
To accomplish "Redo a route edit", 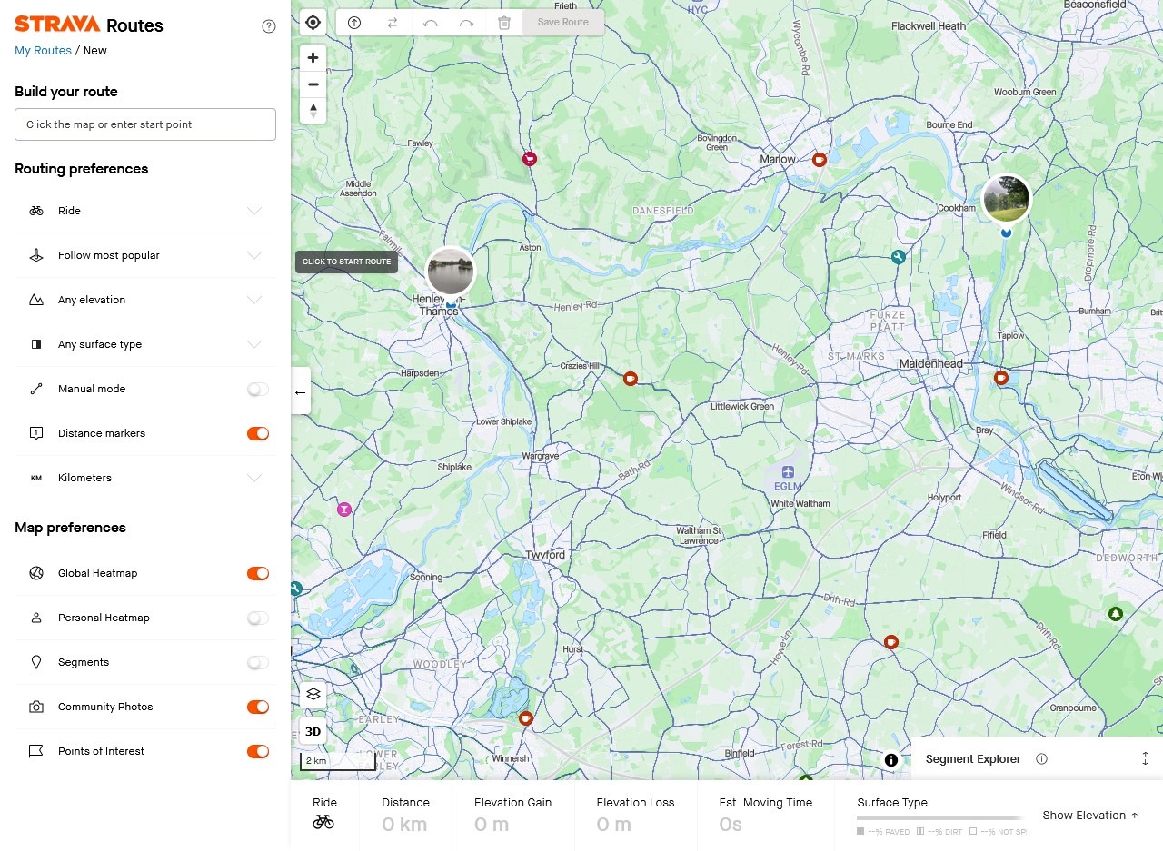I will [x=467, y=22].
